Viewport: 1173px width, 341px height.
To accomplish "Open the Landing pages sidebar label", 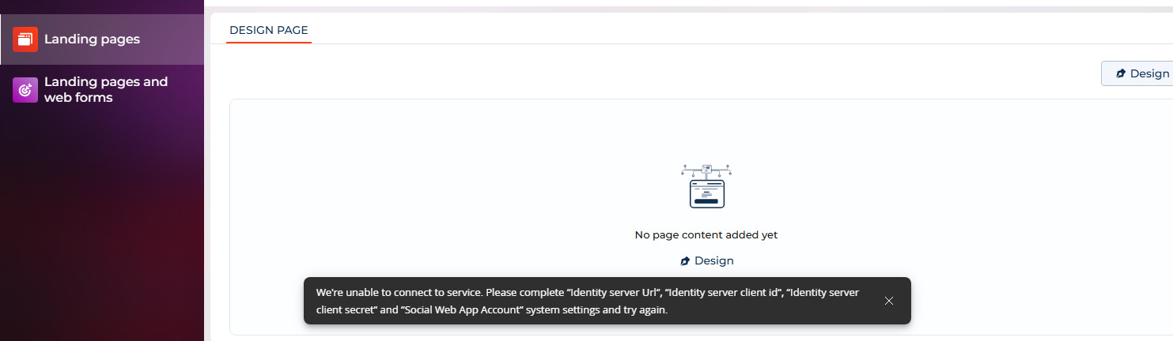I will pyautogui.click(x=92, y=39).
